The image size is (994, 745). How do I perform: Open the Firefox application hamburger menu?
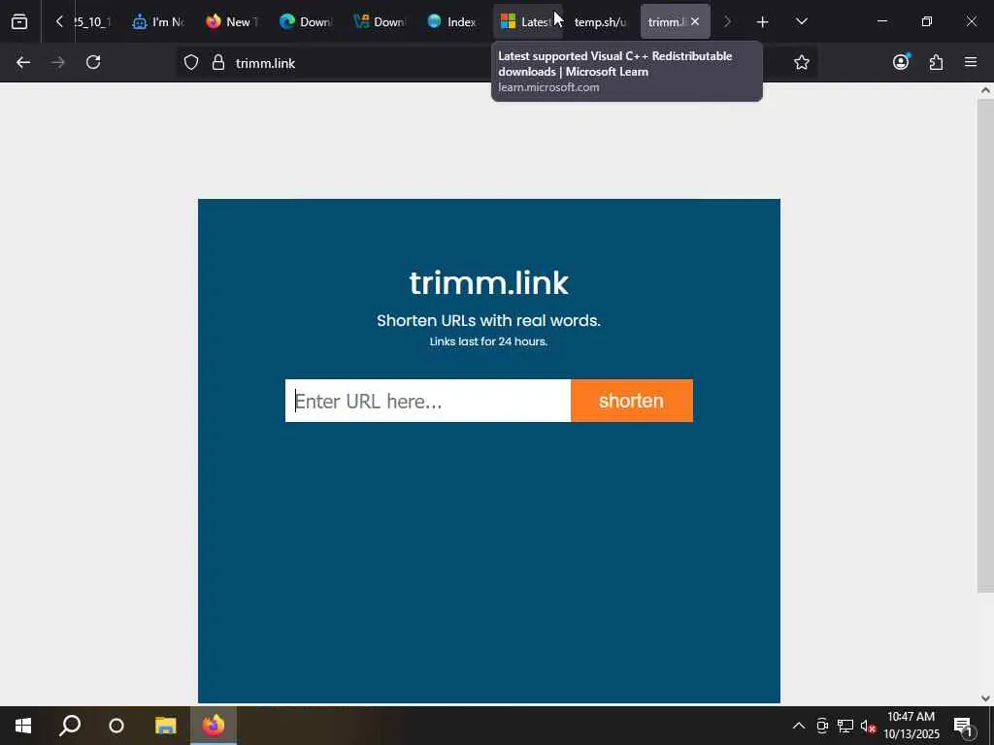[x=971, y=62]
